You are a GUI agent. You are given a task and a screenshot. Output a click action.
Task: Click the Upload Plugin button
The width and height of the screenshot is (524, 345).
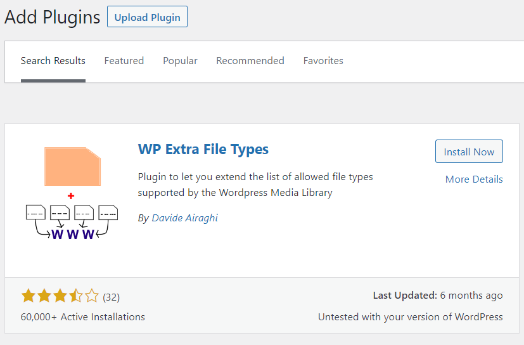147,16
